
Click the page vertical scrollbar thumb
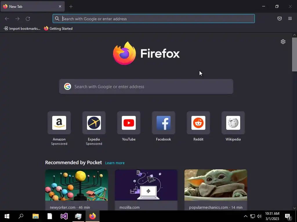pyautogui.click(x=294, y=54)
